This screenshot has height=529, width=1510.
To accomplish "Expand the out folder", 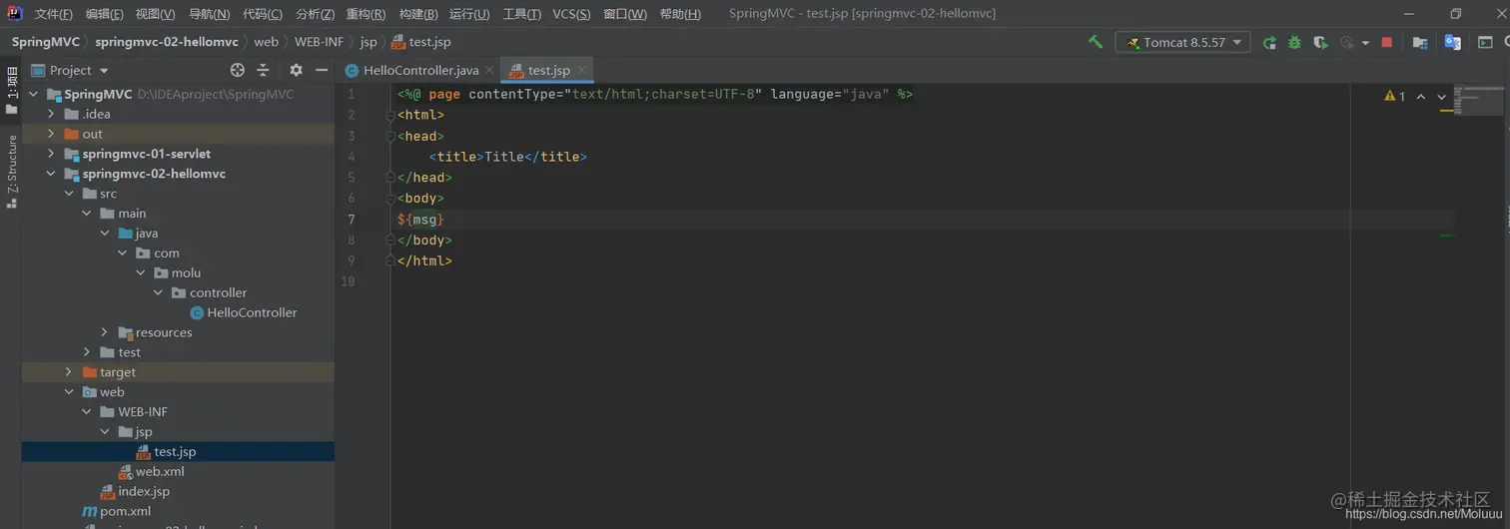I will point(51,134).
